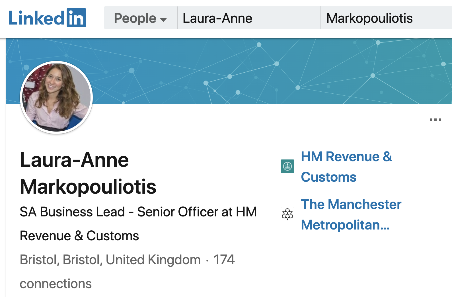Open the People search type dropdown
The image size is (452, 297).
140,18
